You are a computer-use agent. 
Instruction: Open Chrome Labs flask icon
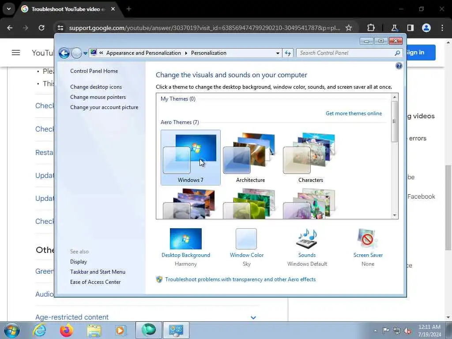click(x=394, y=28)
